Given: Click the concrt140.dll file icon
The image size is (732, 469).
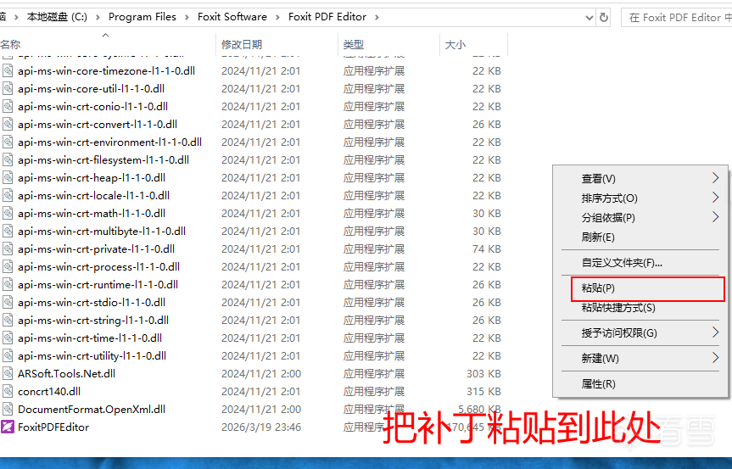Looking at the screenshot, I should coord(8,392).
